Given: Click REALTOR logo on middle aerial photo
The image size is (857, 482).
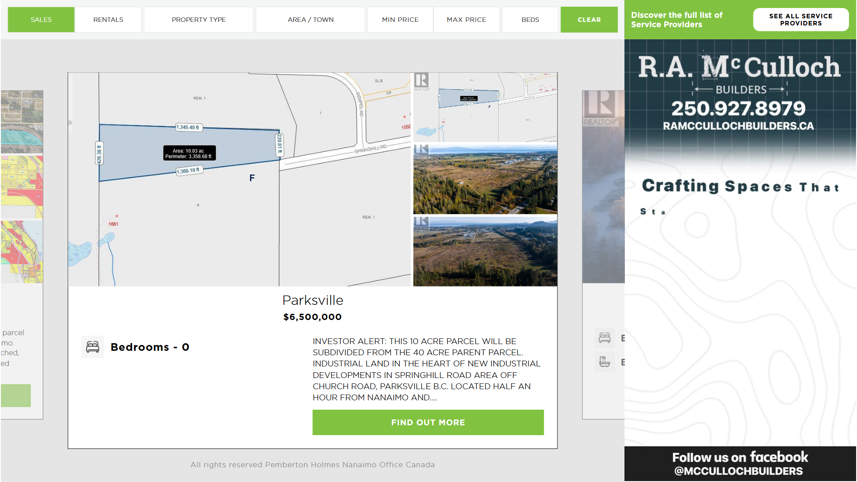Looking at the screenshot, I should coord(421,150).
